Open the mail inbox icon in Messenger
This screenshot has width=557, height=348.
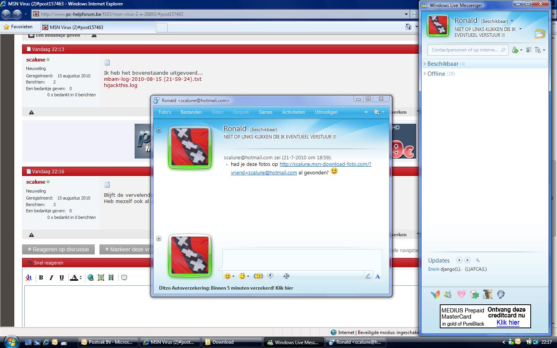point(540,34)
